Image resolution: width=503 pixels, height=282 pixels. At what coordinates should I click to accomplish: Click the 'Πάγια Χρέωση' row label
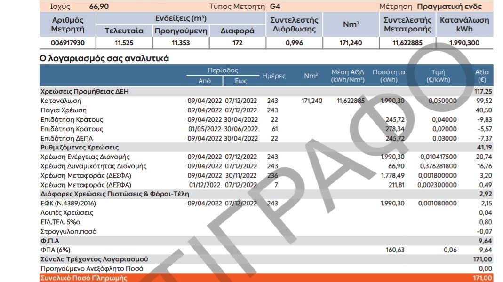pyautogui.click(x=64, y=110)
